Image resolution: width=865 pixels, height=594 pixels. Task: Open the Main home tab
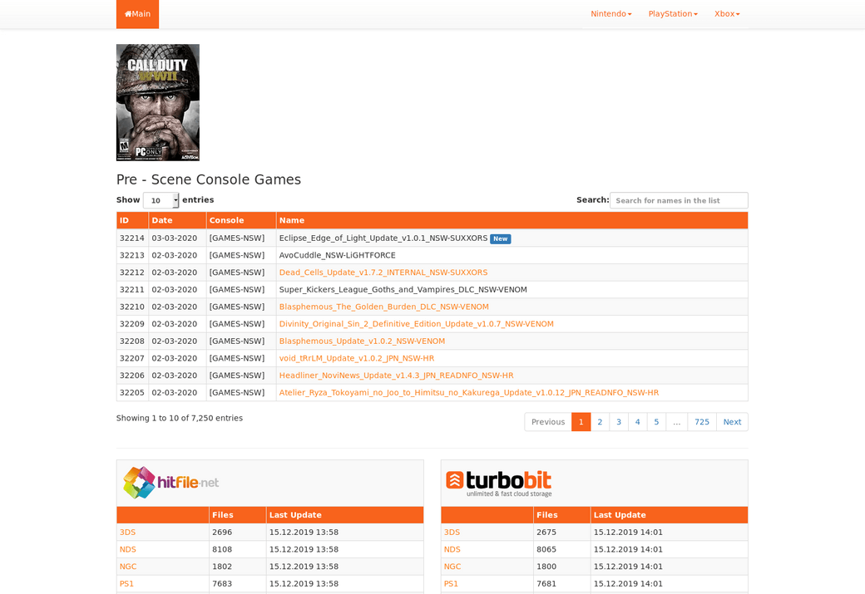point(137,14)
